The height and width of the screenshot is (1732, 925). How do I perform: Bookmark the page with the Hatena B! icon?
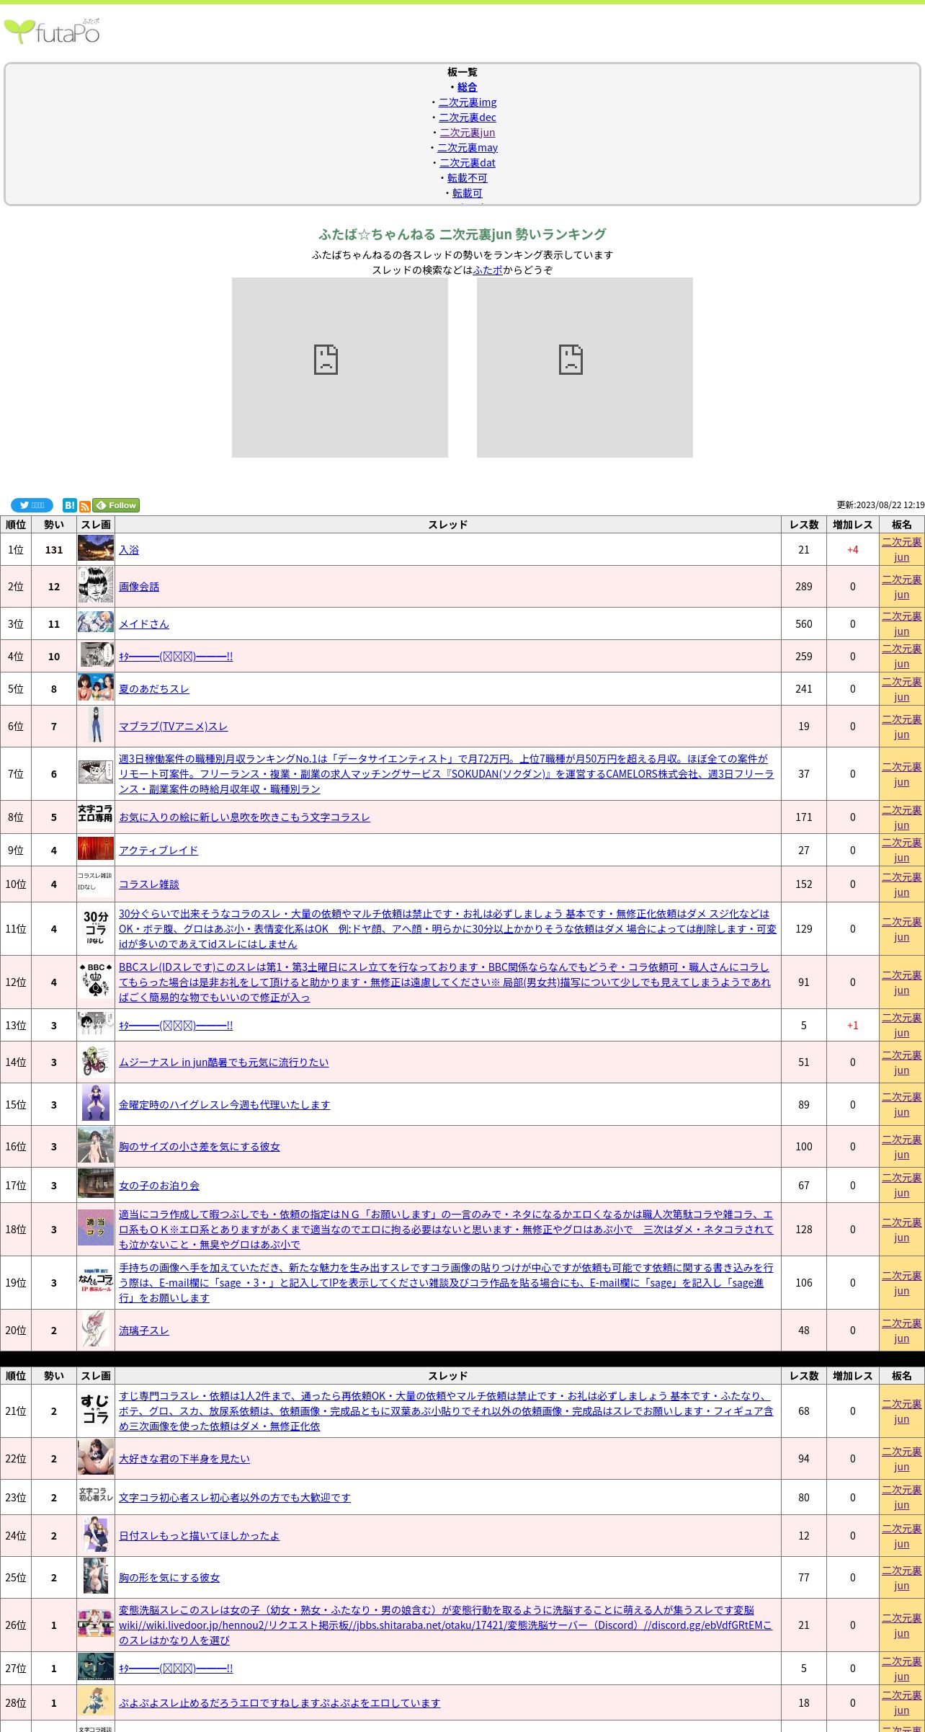tap(69, 505)
